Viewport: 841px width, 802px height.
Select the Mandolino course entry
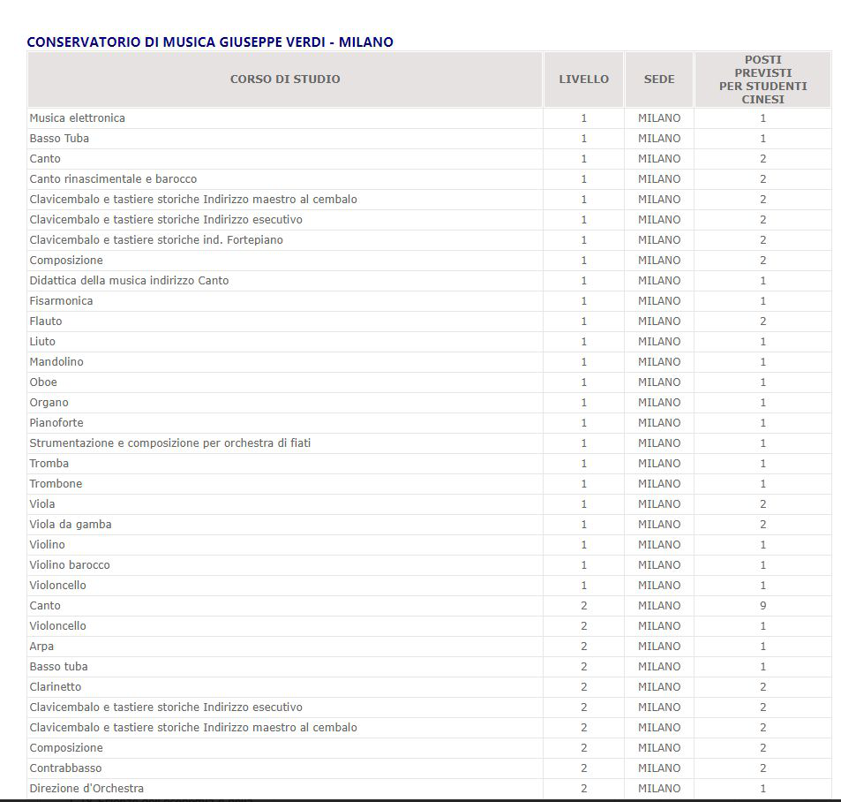[56, 362]
